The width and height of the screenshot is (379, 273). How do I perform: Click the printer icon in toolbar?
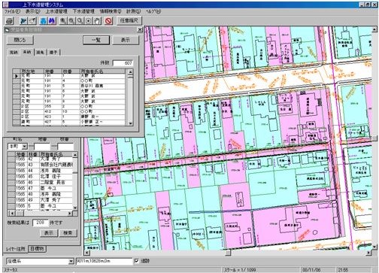coord(9,21)
